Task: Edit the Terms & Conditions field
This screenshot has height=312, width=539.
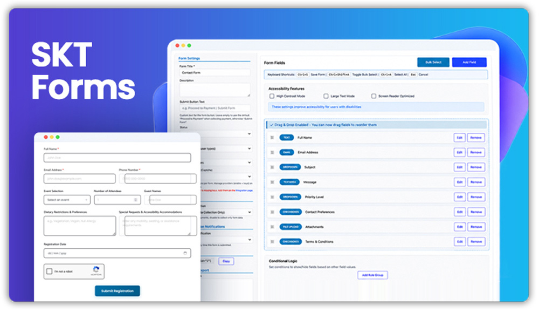Action: pyautogui.click(x=460, y=242)
